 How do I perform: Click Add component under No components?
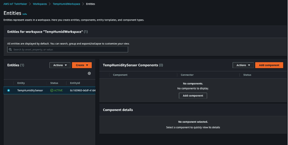click(193, 96)
